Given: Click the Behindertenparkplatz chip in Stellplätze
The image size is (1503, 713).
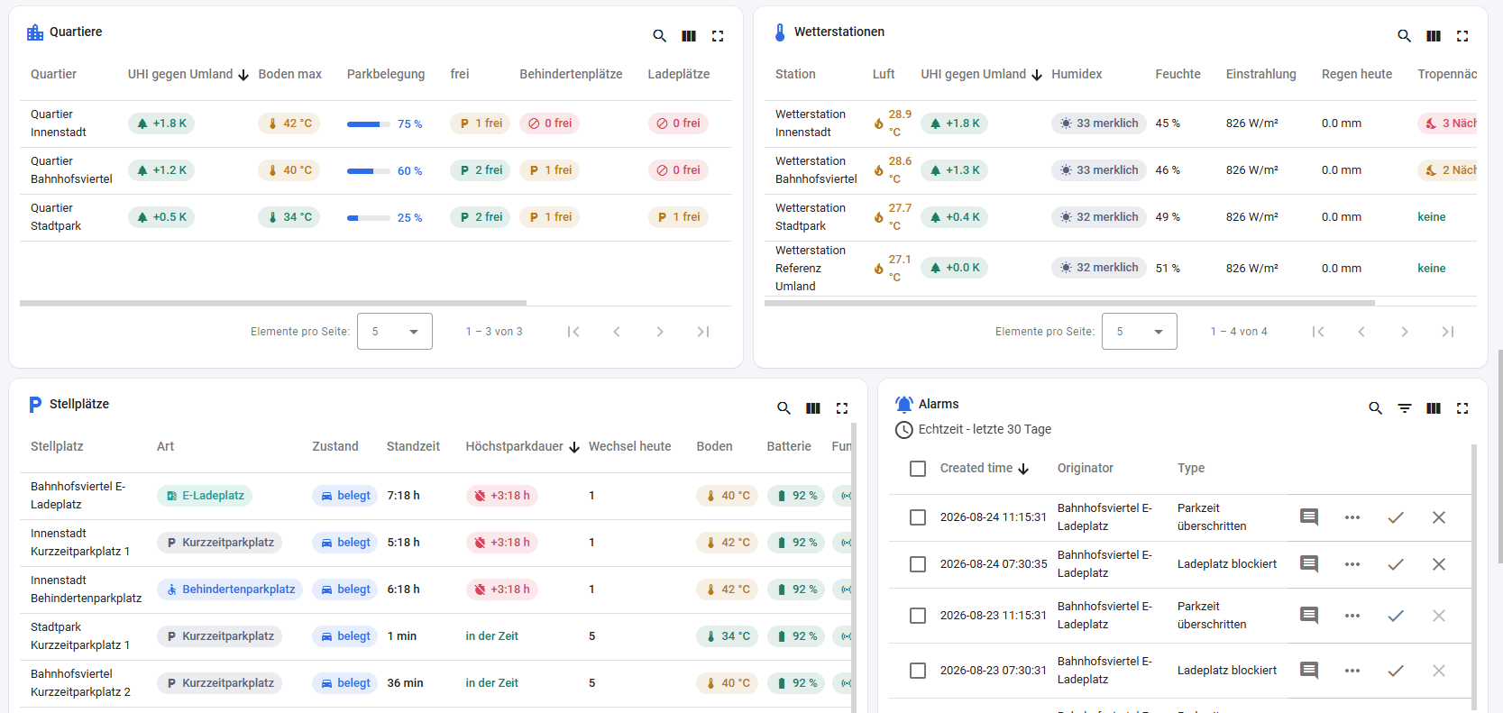Looking at the screenshot, I should (x=230, y=590).
